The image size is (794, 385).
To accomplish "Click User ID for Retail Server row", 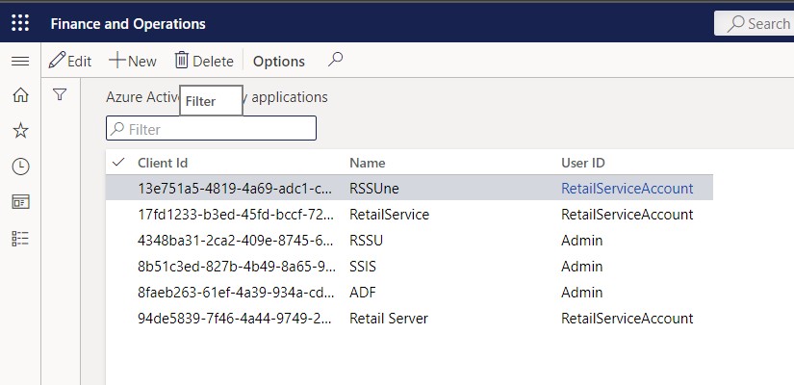I will pyautogui.click(x=627, y=319).
